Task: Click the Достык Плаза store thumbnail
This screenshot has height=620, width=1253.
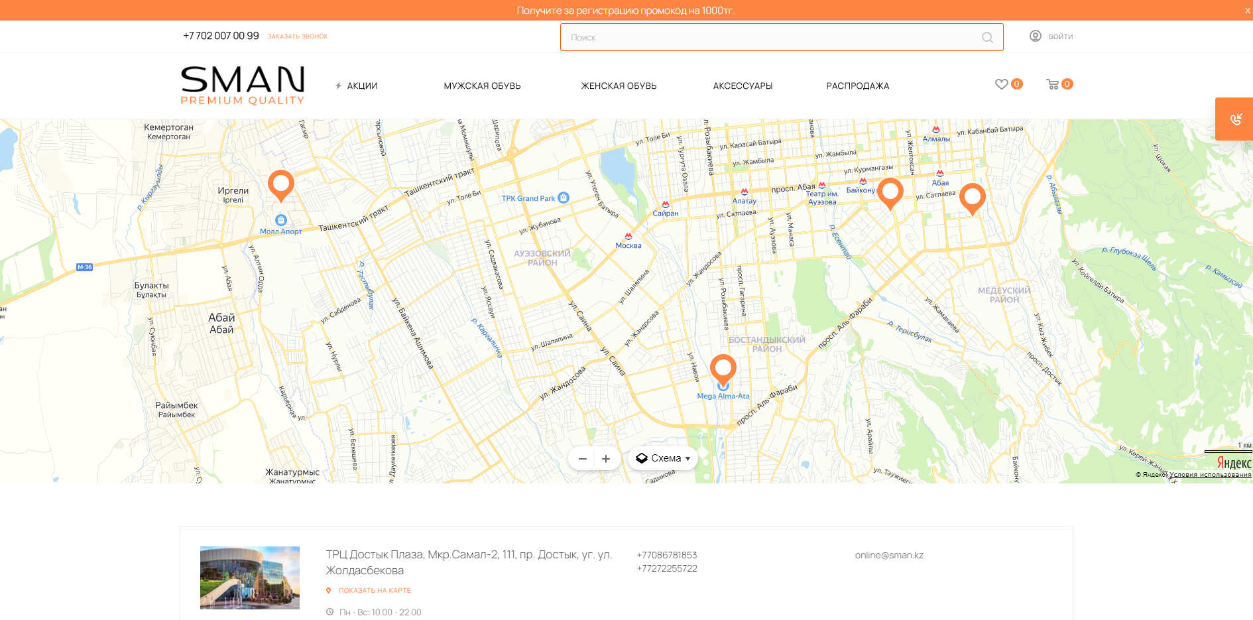Action: 250,578
